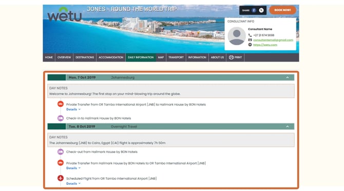Click the Johannesburg location label in the day header
Screen dimensions: 344x191
(123, 78)
